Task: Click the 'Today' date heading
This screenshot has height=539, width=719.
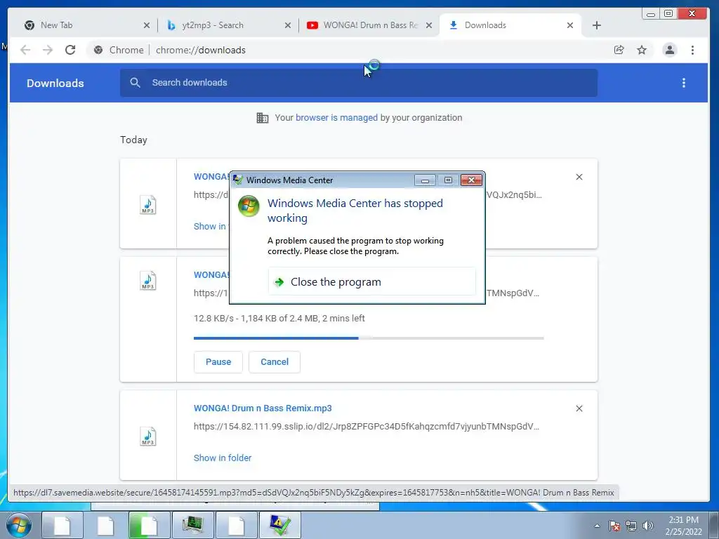Action: (x=133, y=140)
